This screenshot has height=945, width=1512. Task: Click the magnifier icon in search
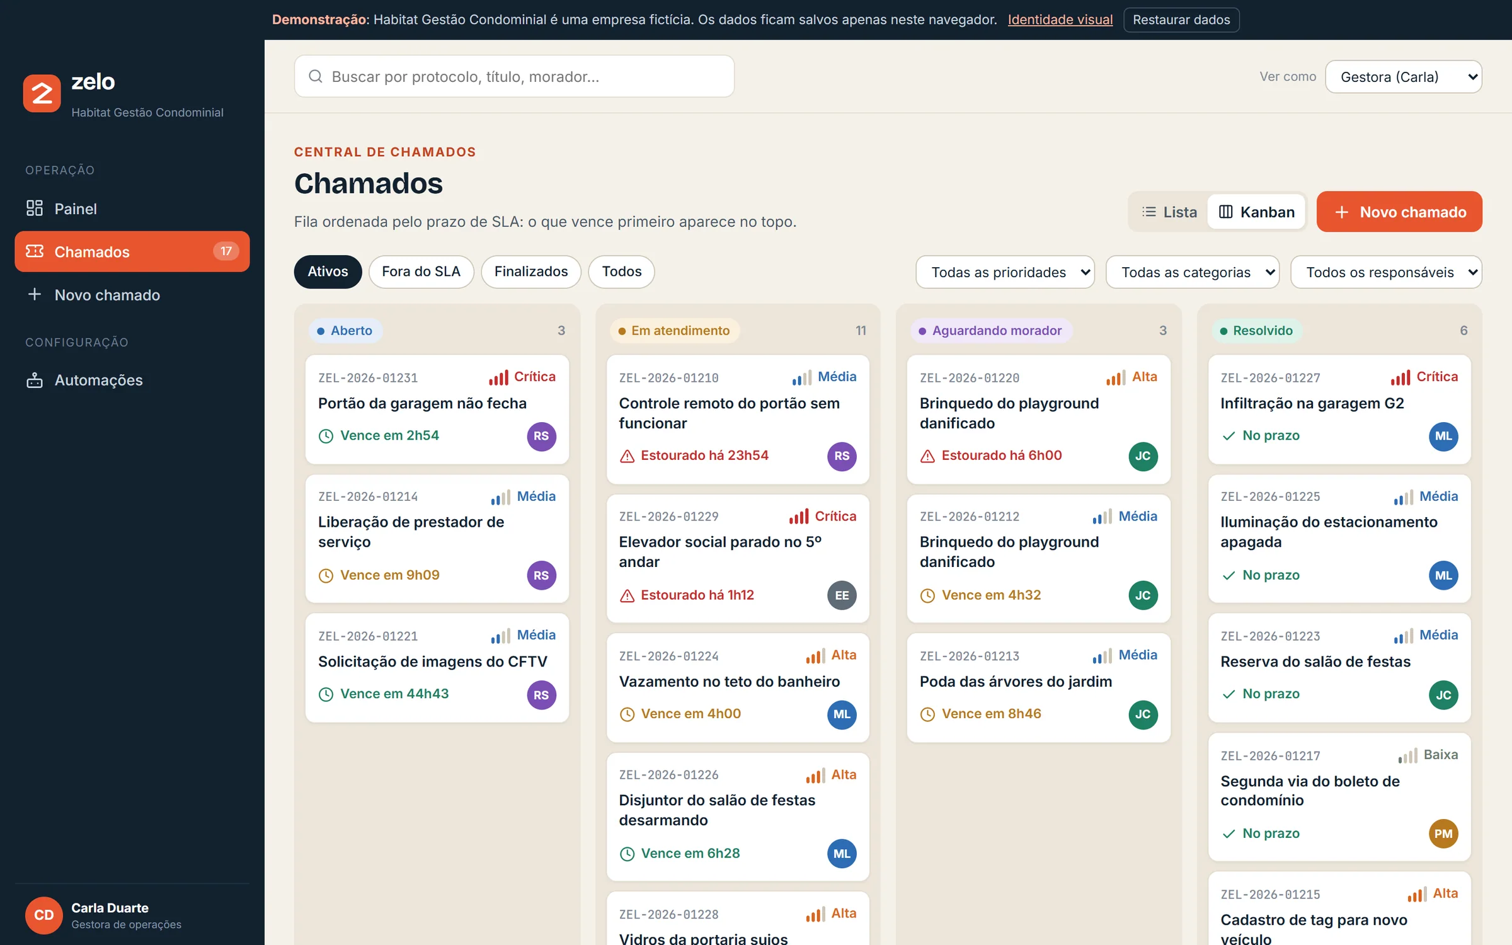(x=316, y=76)
